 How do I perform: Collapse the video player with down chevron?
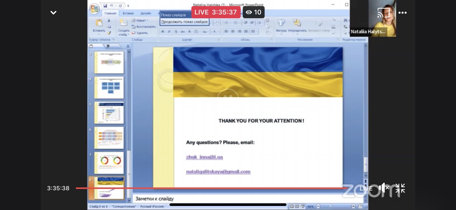point(53,13)
